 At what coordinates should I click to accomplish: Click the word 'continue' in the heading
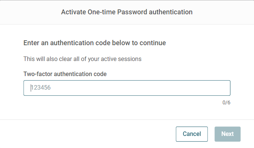(153, 43)
